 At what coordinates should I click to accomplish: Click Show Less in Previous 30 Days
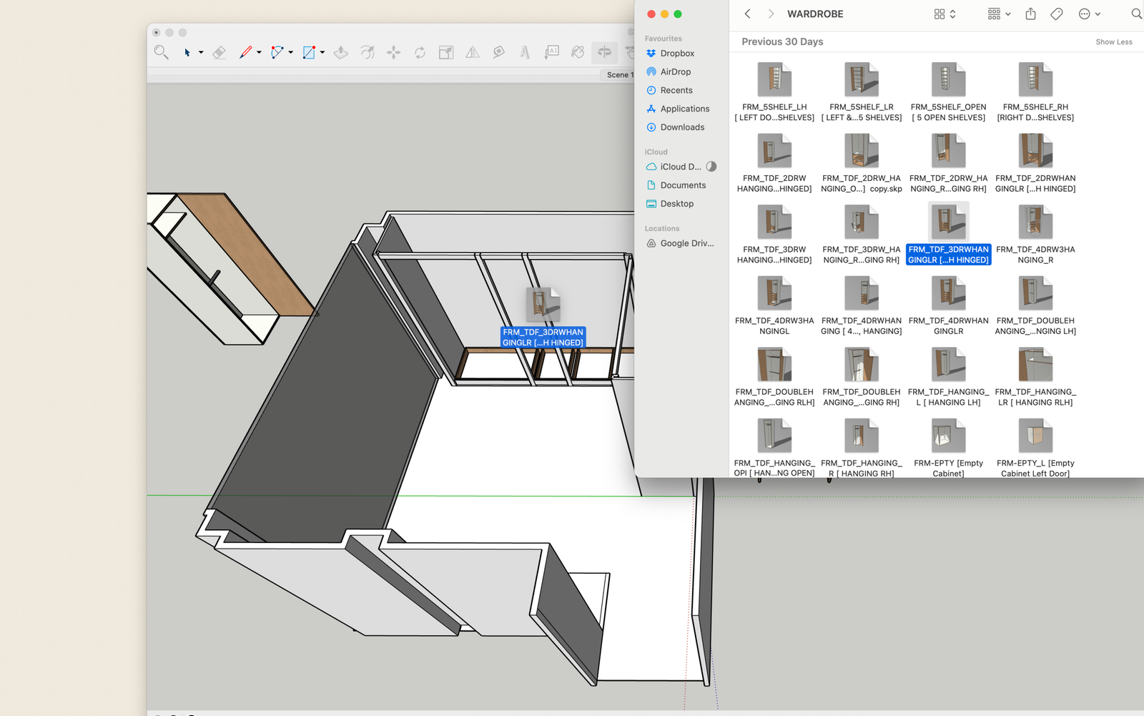point(1114,42)
